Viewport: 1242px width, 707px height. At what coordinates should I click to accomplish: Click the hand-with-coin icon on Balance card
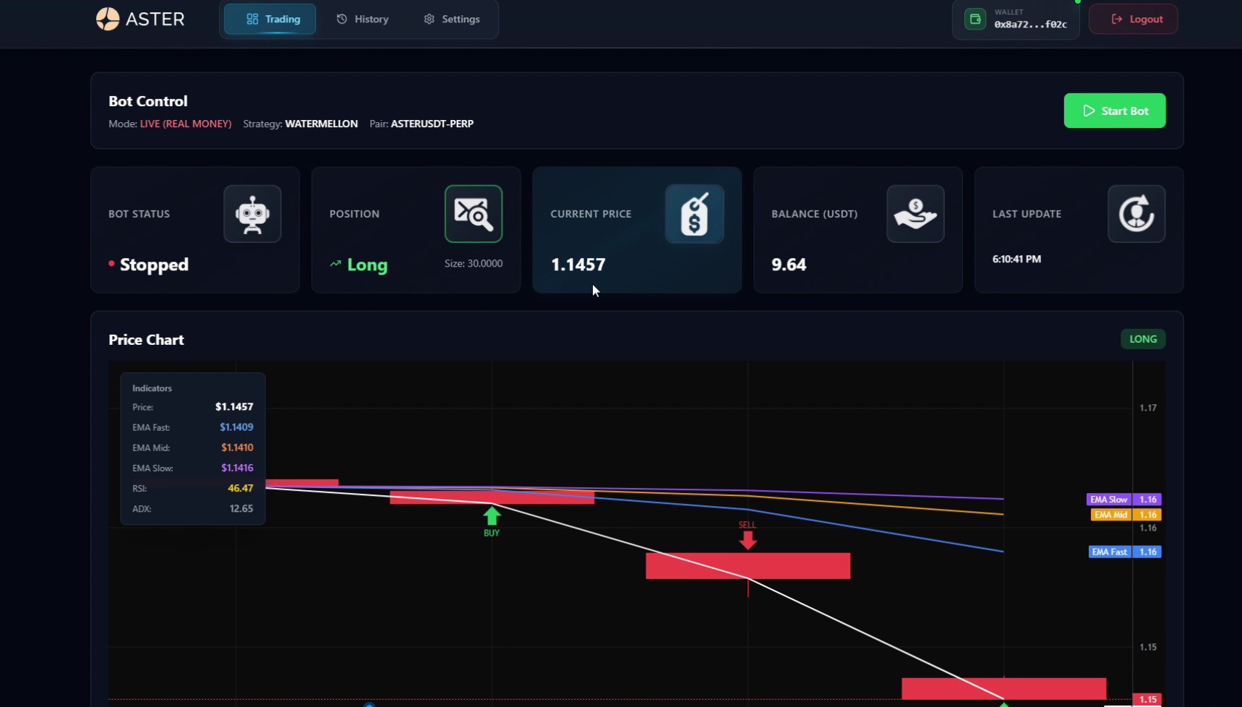pyautogui.click(x=915, y=213)
